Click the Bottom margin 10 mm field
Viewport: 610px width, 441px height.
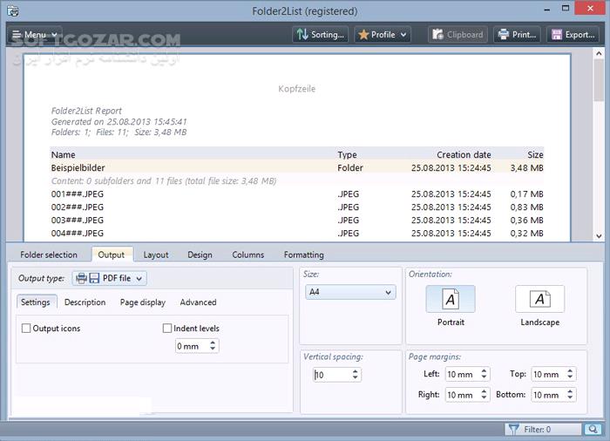[548, 395]
